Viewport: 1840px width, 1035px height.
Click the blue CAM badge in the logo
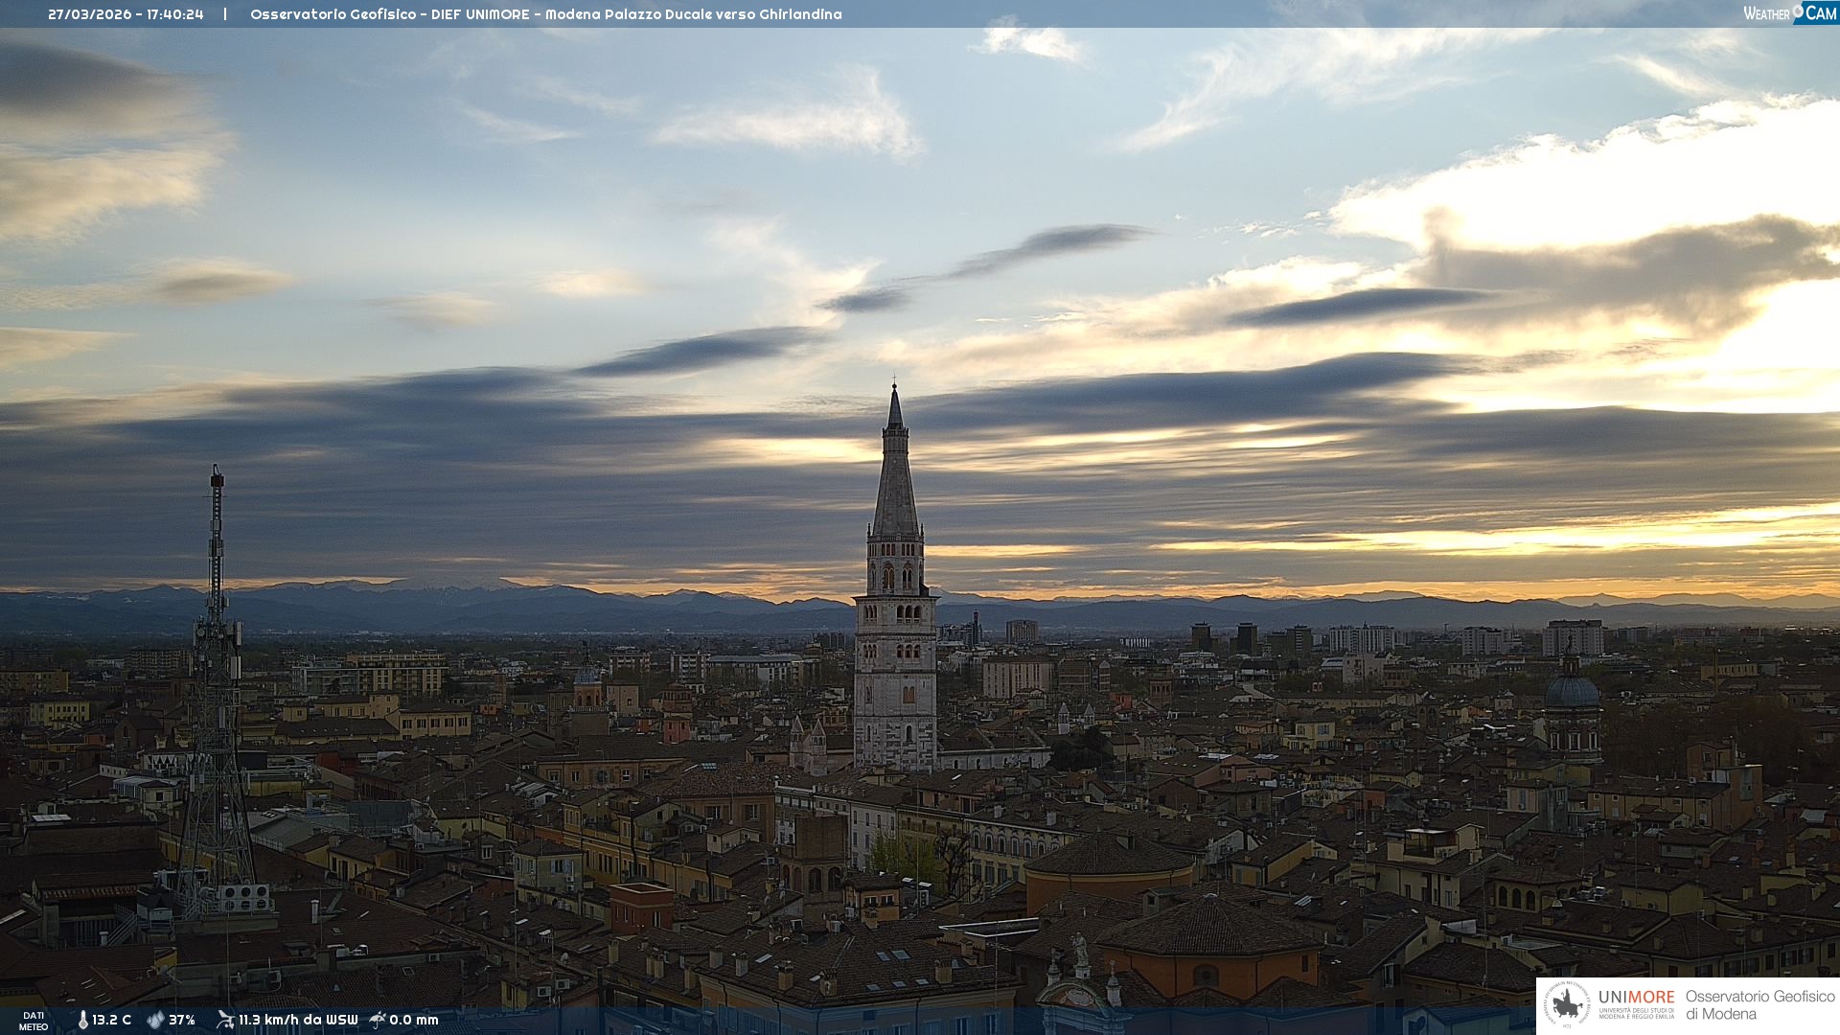pos(1819,13)
